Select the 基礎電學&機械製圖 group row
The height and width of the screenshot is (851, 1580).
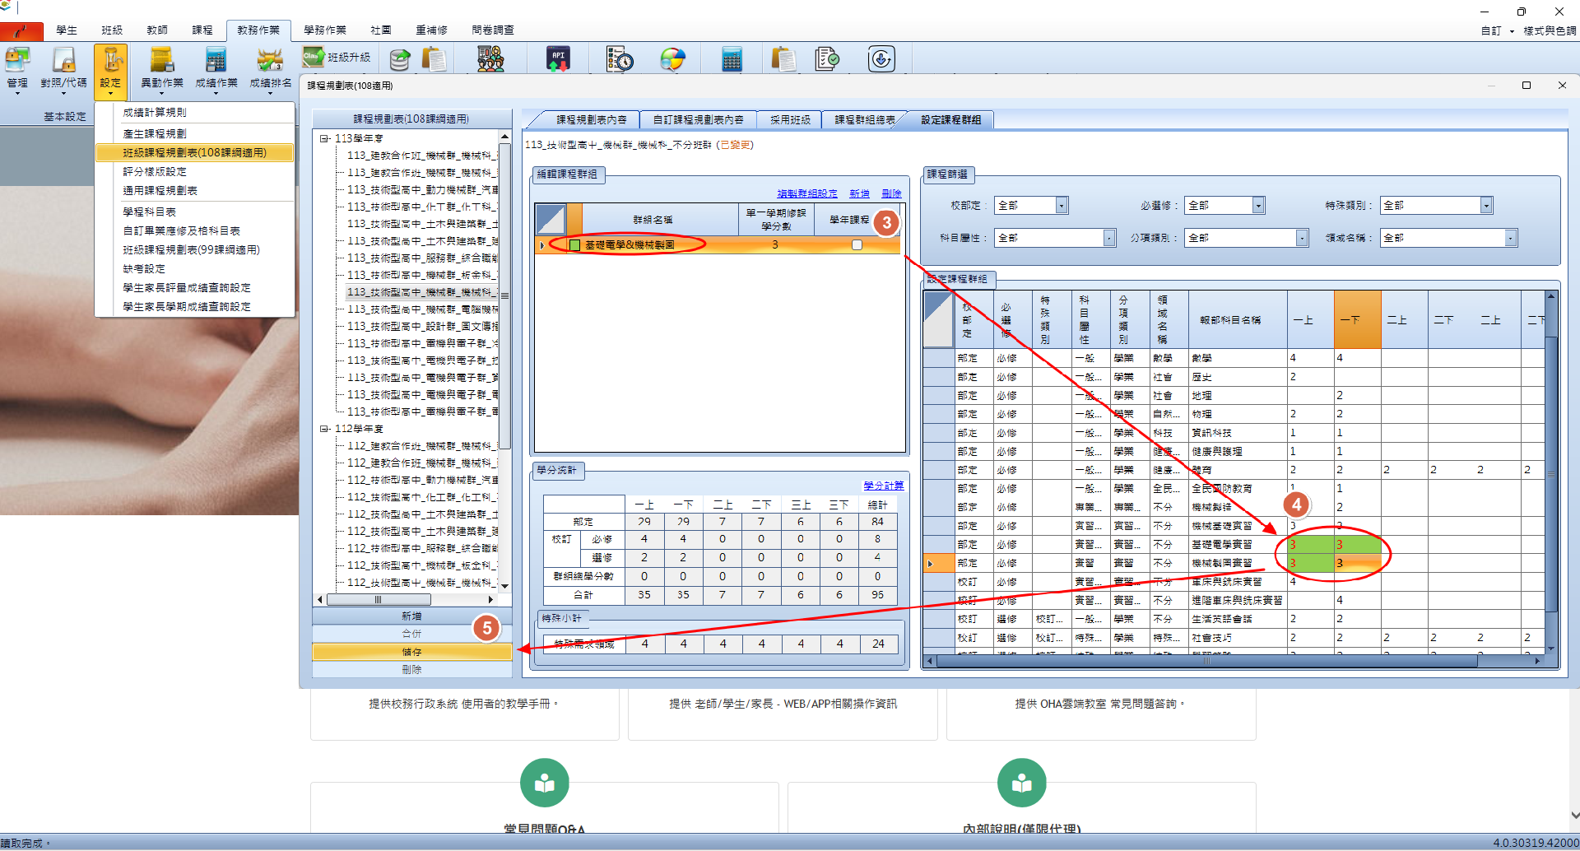[x=717, y=245]
